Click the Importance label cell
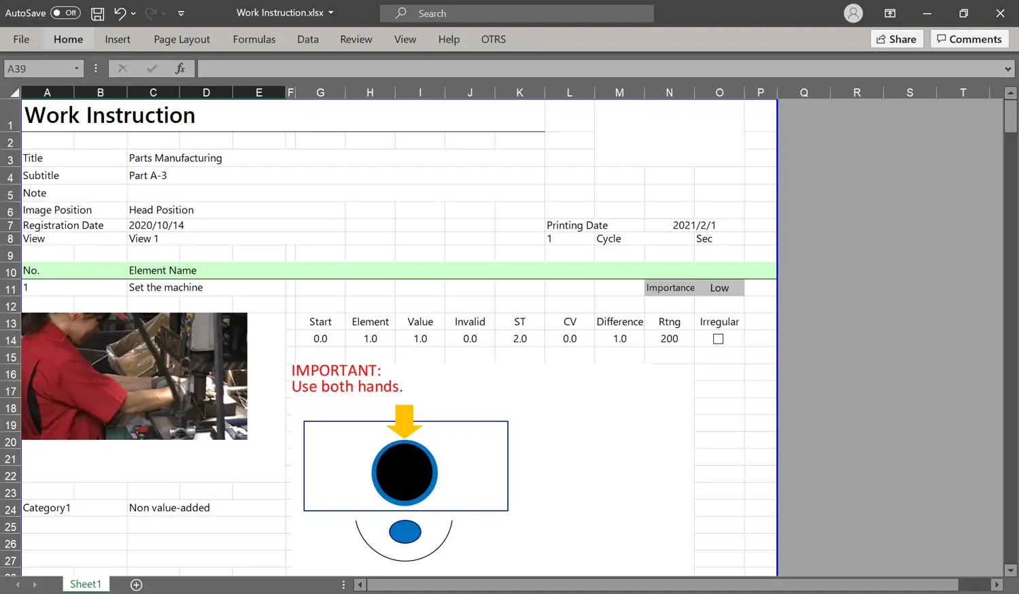Screen dimensions: 1019x594 point(670,288)
